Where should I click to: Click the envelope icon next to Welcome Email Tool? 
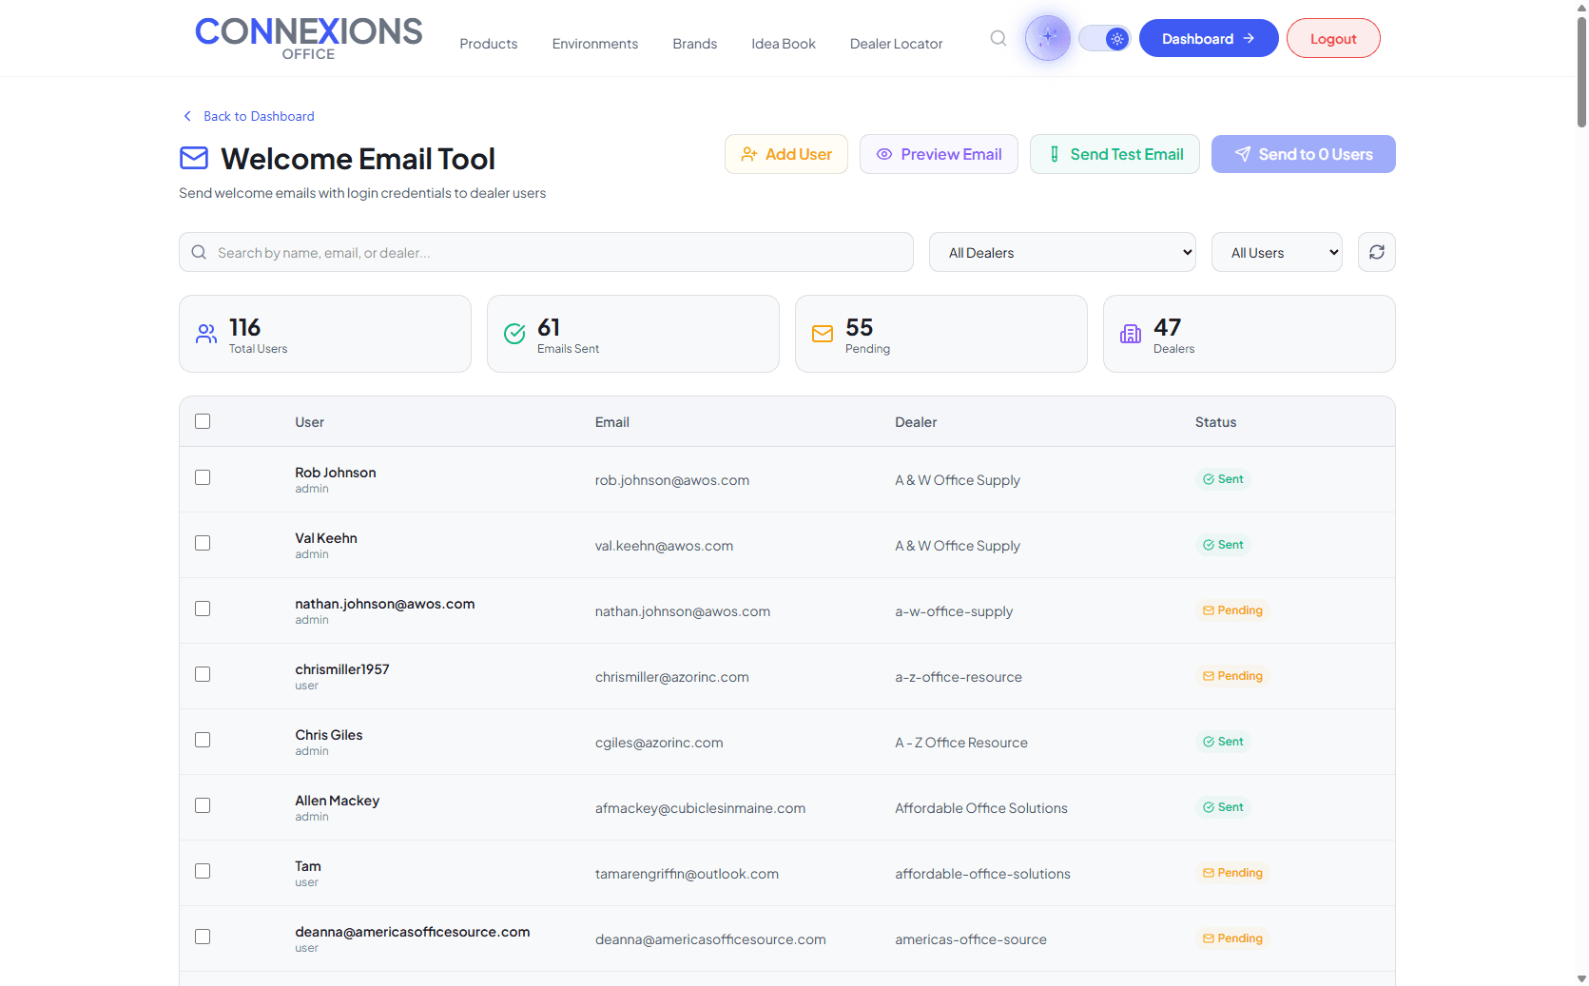click(193, 157)
